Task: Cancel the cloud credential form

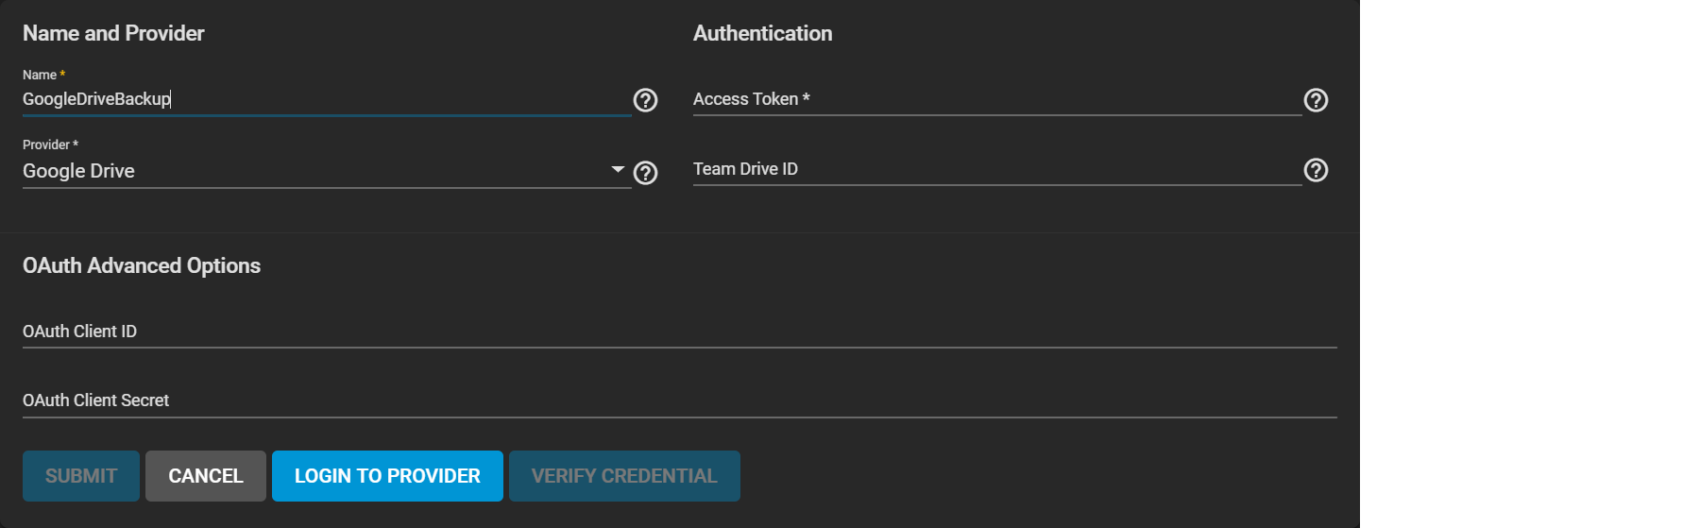Action: [206, 476]
